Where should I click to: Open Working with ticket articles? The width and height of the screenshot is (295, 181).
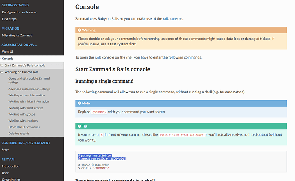coord(26,108)
